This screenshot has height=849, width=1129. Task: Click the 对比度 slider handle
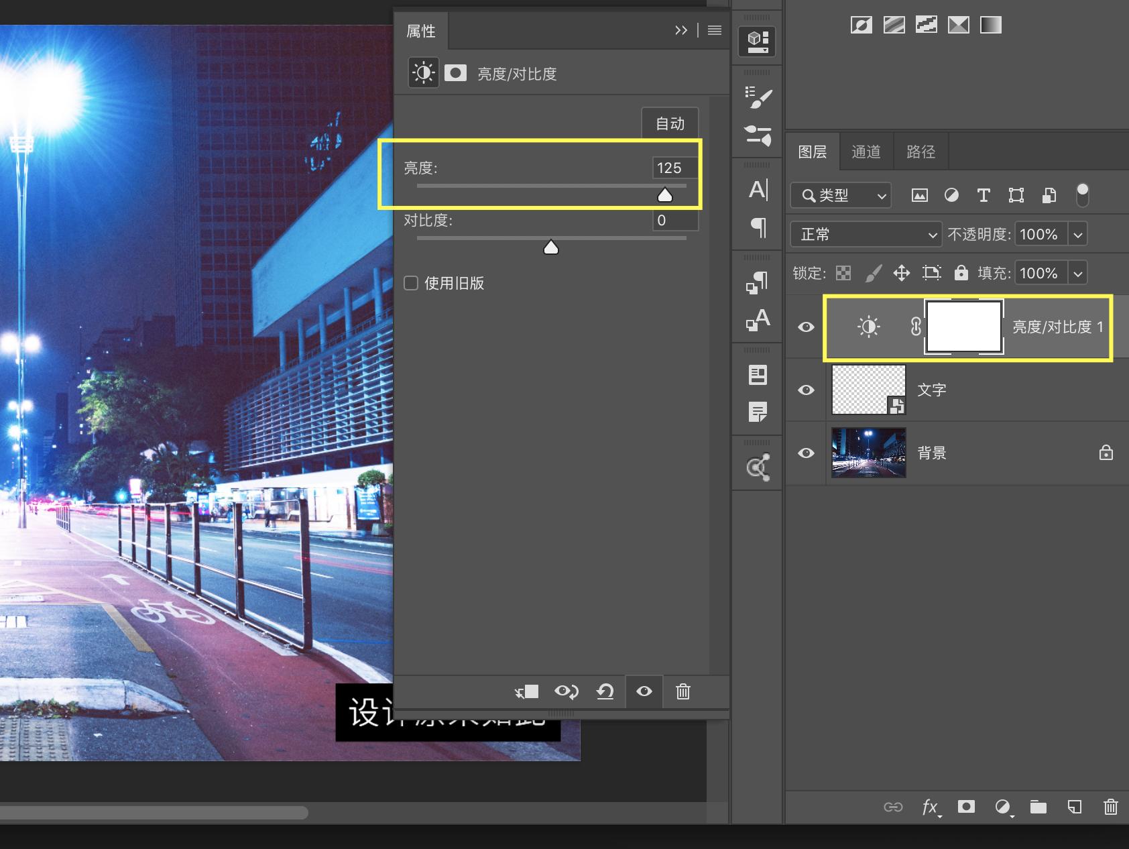point(550,248)
